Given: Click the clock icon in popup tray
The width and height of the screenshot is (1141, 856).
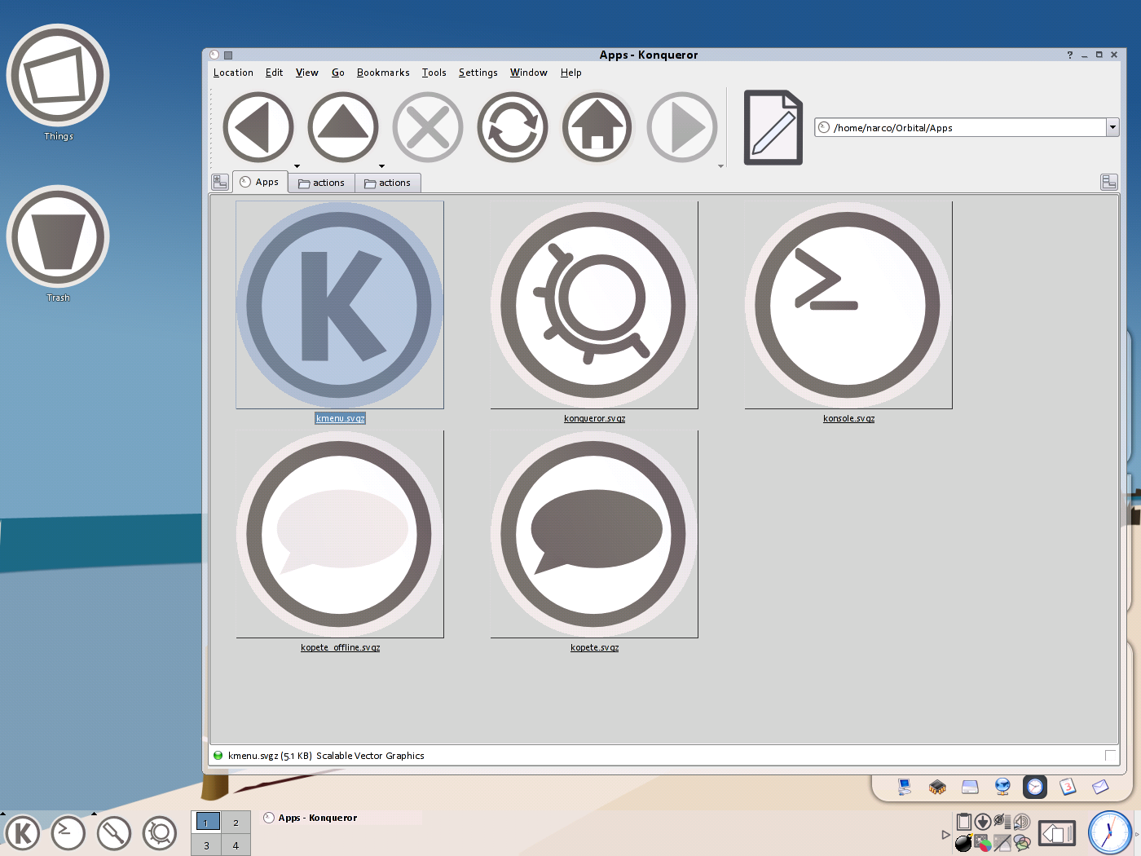Looking at the screenshot, I should tap(1035, 787).
